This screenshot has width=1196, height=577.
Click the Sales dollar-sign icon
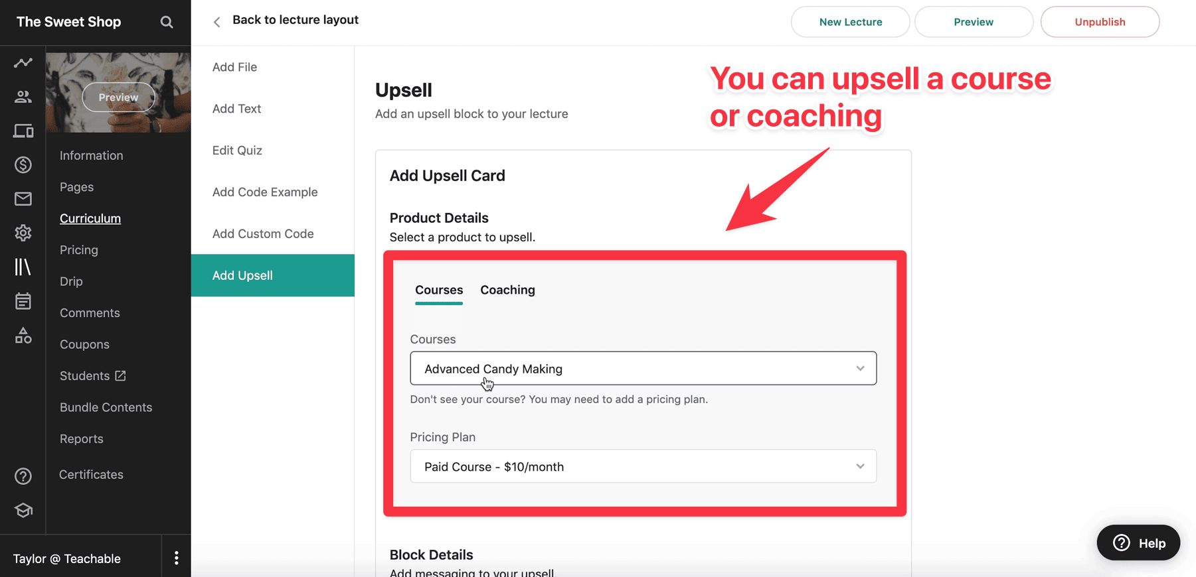pos(23,164)
